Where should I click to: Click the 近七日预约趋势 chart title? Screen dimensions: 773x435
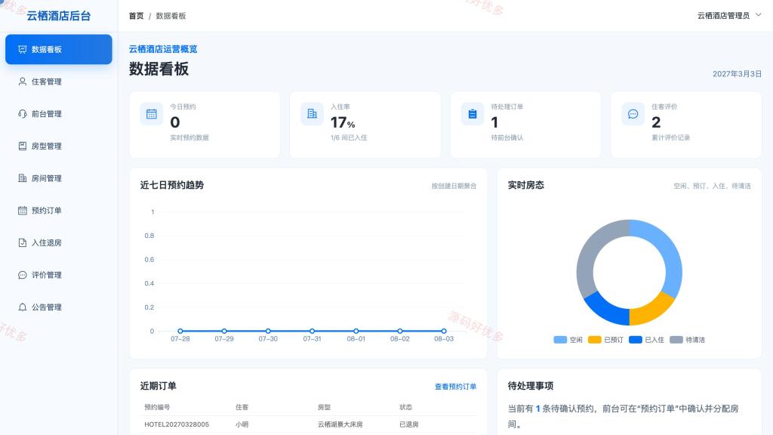point(172,185)
